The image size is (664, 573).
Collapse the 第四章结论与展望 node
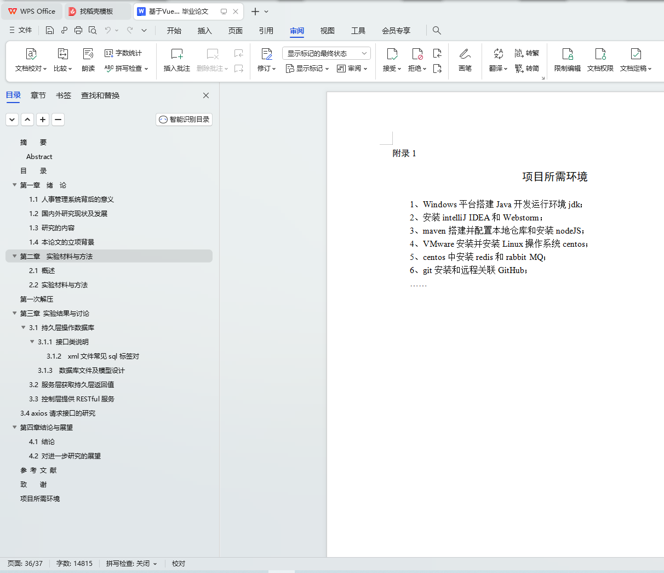[x=15, y=427]
